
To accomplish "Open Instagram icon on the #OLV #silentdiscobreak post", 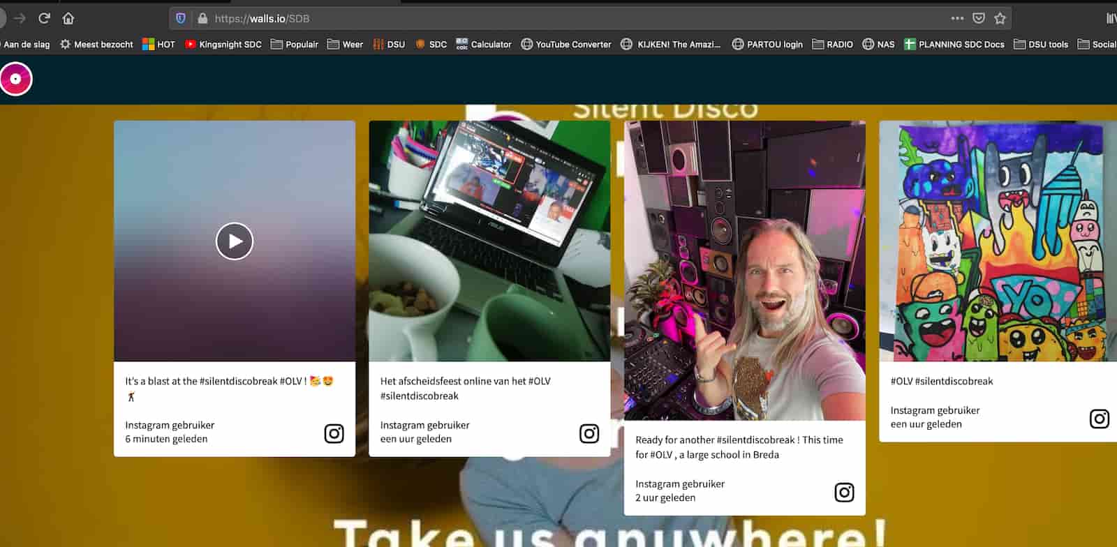I will point(1099,418).
